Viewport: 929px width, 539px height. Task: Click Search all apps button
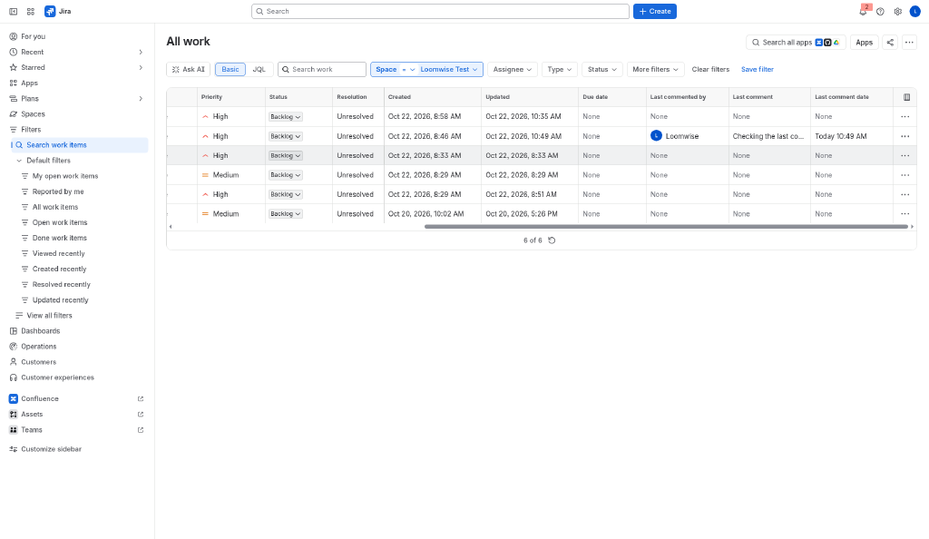[x=796, y=42]
